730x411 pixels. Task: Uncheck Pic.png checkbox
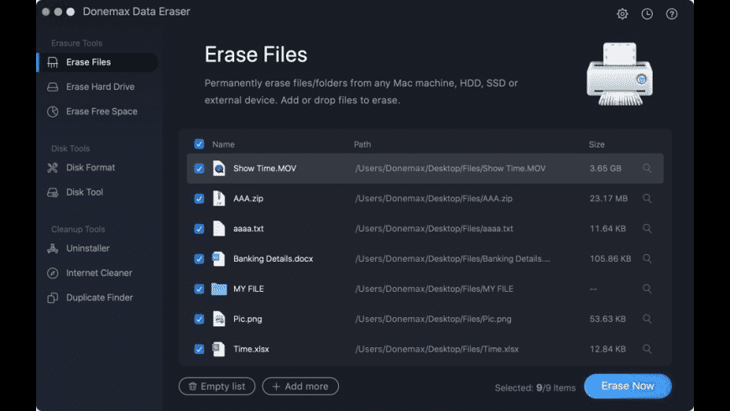click(x=199, y=319)
